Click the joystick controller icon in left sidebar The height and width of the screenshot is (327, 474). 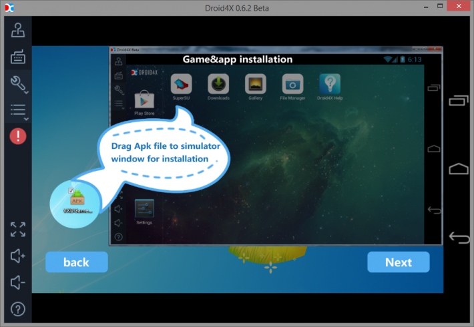[x=18, y=30]
